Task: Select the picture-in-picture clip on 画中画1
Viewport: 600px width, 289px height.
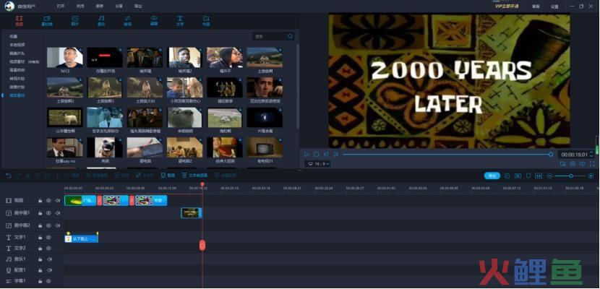Action: (x=192, y=213)
